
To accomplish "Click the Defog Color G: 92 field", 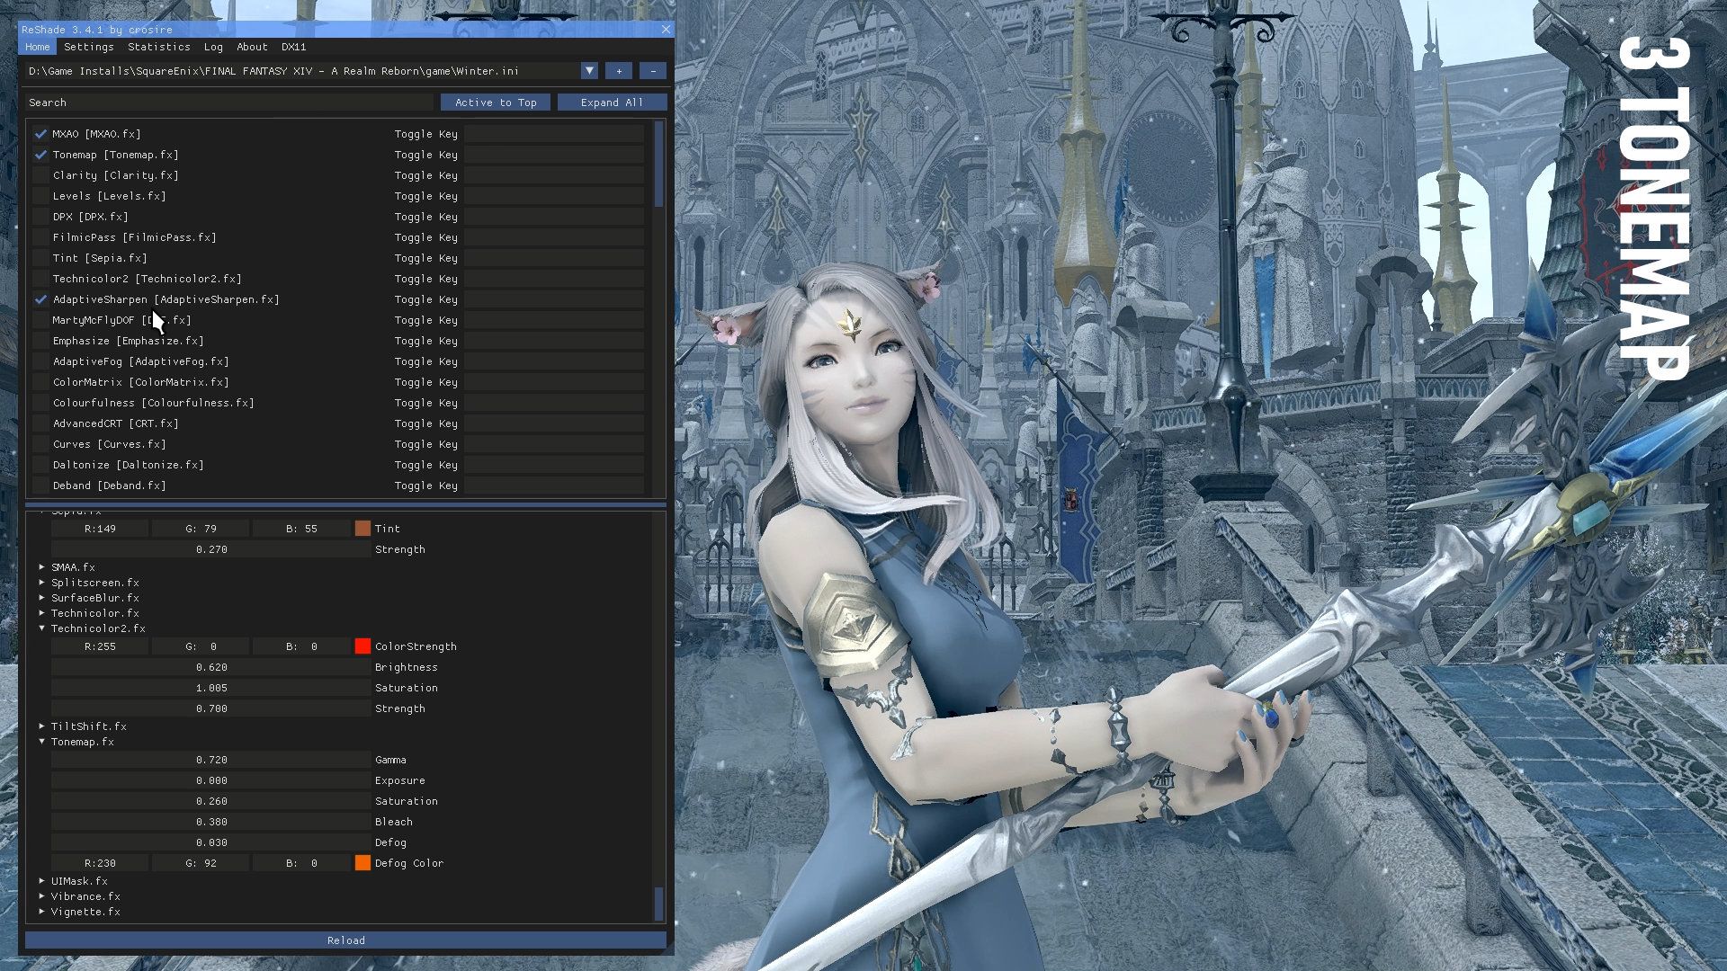I will coord(201,863).
